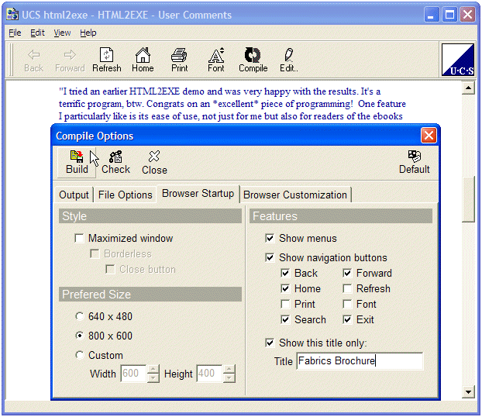Click the Build icon in Compile Options

[77, 157]
